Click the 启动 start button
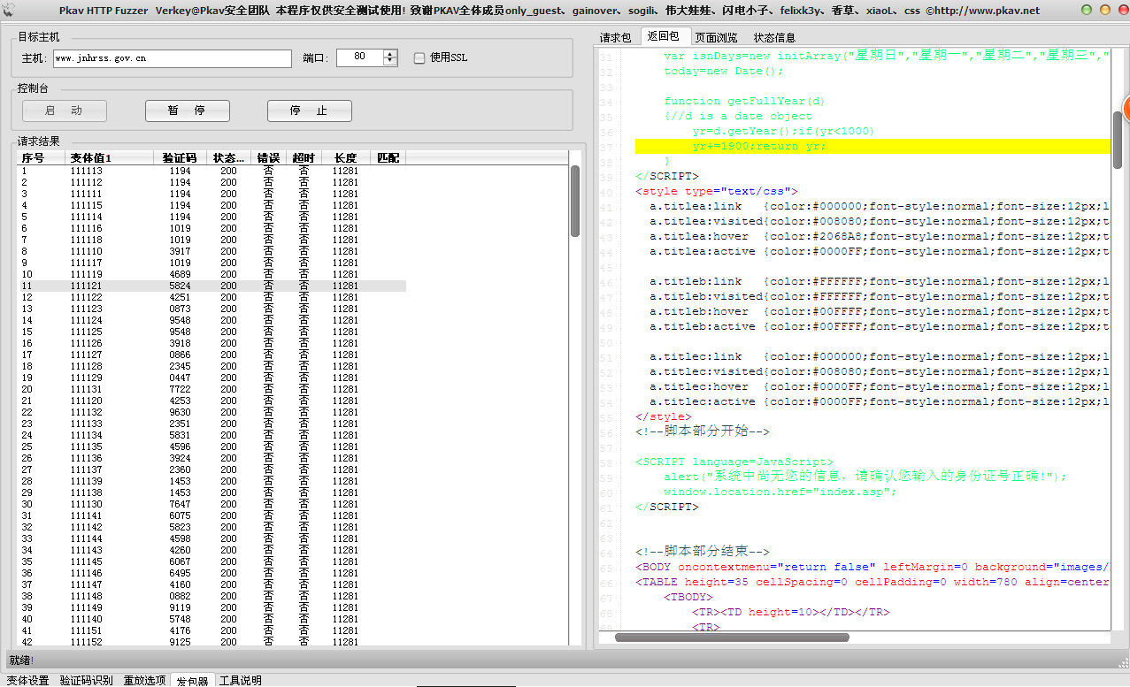1130x687 pixels. (65, 111)
